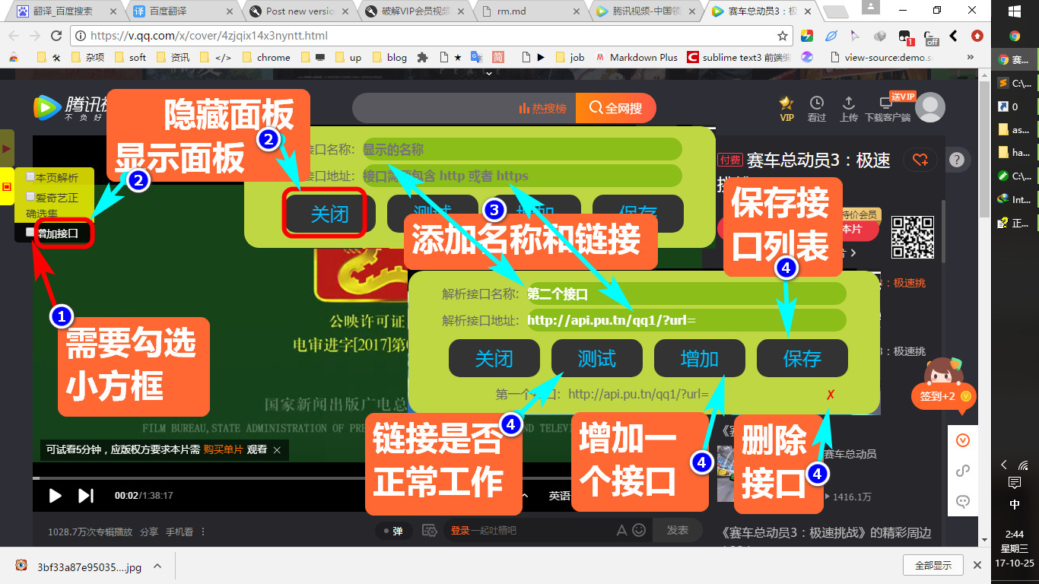Switch to the 破解VIP会员视频 tab
Image resolution: width=1039 pixels, height=584 pixels.
(x=414, y=11)
